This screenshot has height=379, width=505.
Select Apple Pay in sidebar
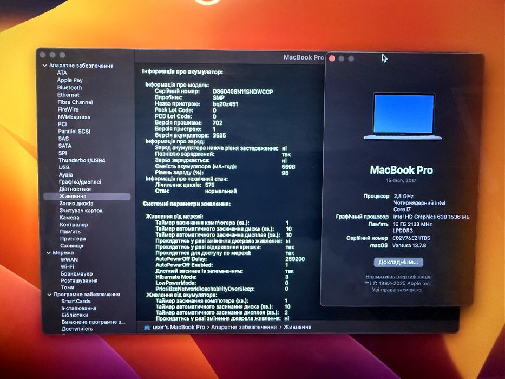70,80
